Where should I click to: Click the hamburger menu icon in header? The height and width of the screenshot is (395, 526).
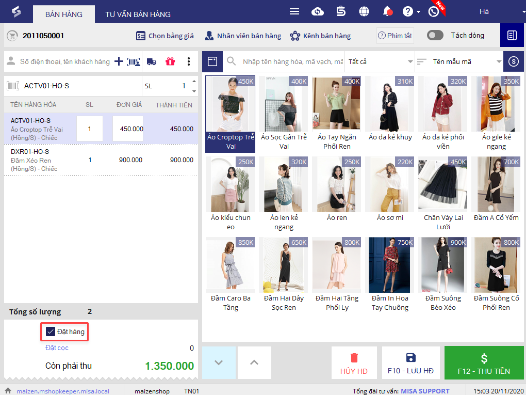(x=294, y=11)
